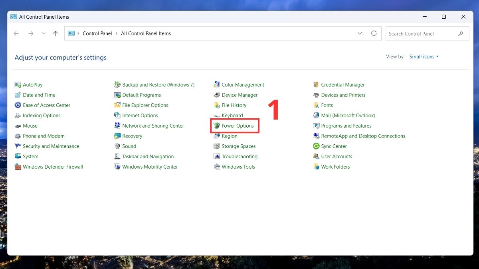The image size is (479, 269).
Task: Click the Ease of Access Center icon
Action: click(x=18, y=105)
